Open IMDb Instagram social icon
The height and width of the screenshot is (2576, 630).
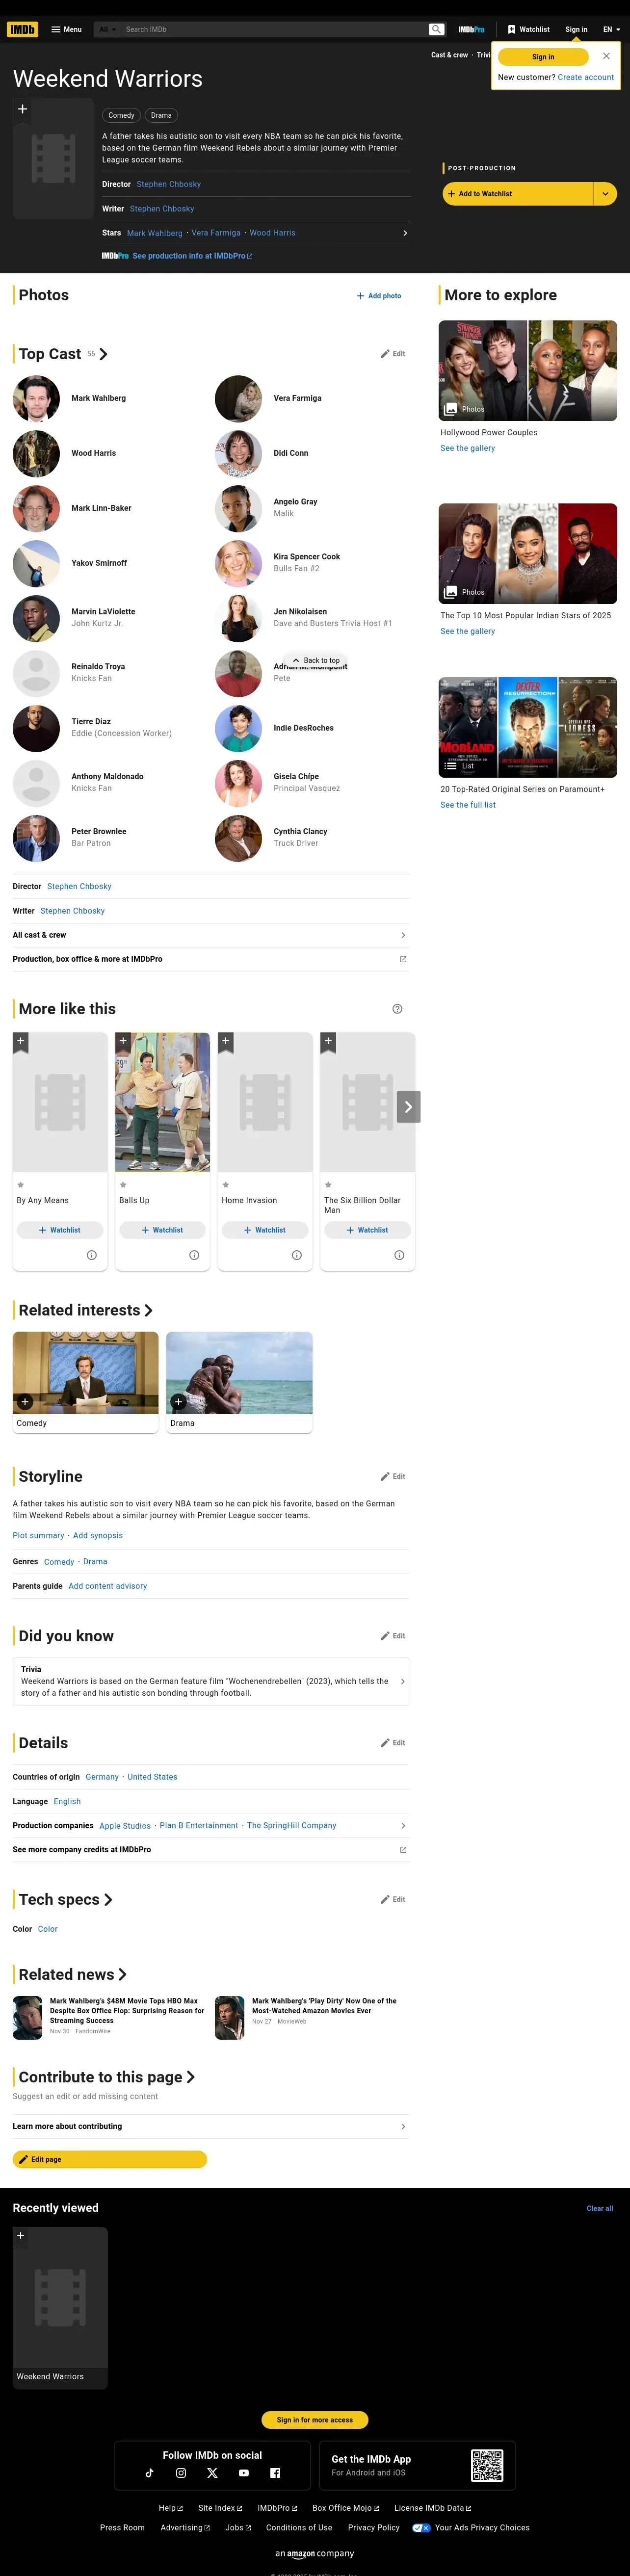[x=181, y=2473]
